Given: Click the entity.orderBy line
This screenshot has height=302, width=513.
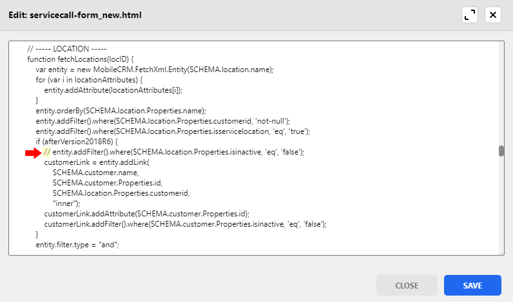Looking at the screenshot, I should pyautogui.click(x=121, y=111).
